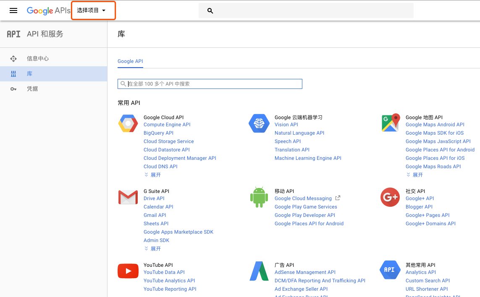Click the Google Maps icon
Screen dimensions: 480x297
pos(390,123)
